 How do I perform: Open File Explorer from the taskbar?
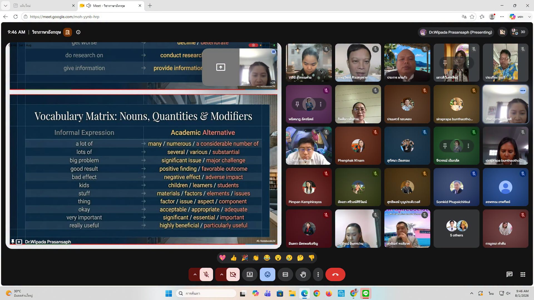point(292,293)
